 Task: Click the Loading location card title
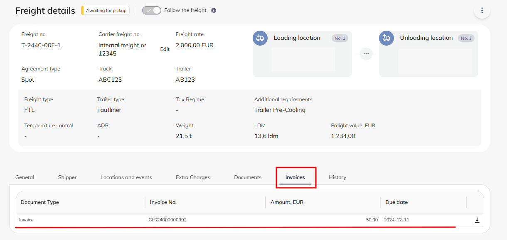297,38
